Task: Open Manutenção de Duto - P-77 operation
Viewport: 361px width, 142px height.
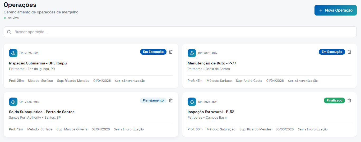Action: [212, 63]
